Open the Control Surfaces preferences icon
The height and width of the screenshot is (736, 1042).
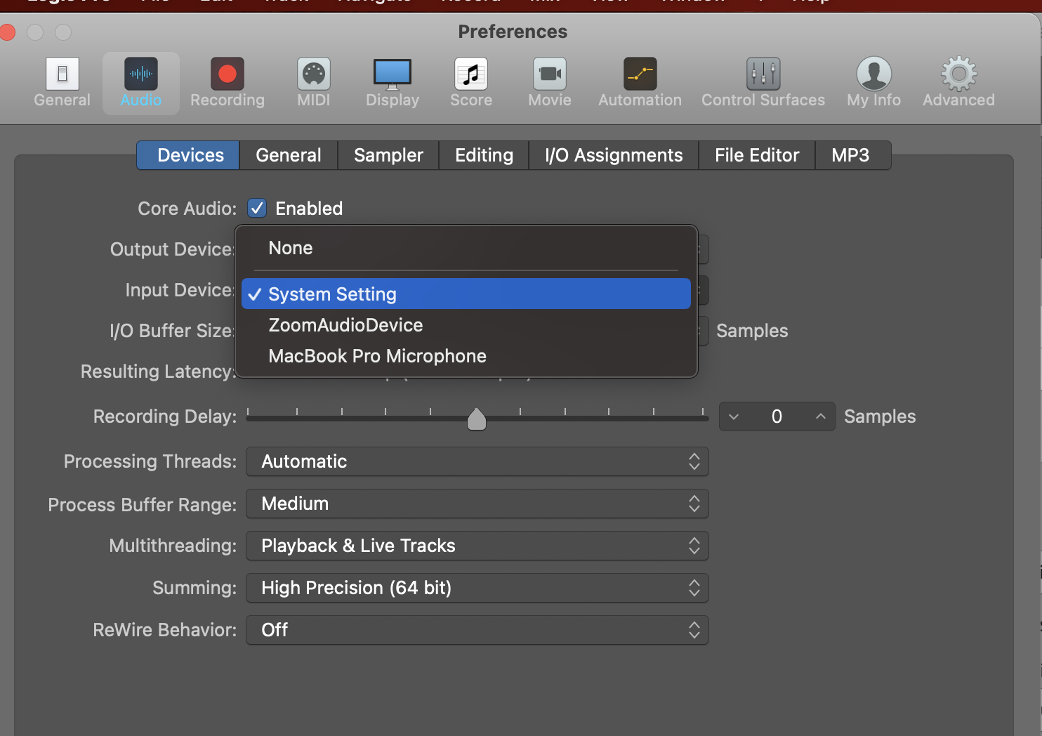pos(763,81)
